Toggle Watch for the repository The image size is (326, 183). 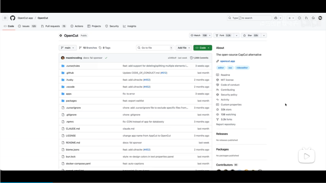199,35
